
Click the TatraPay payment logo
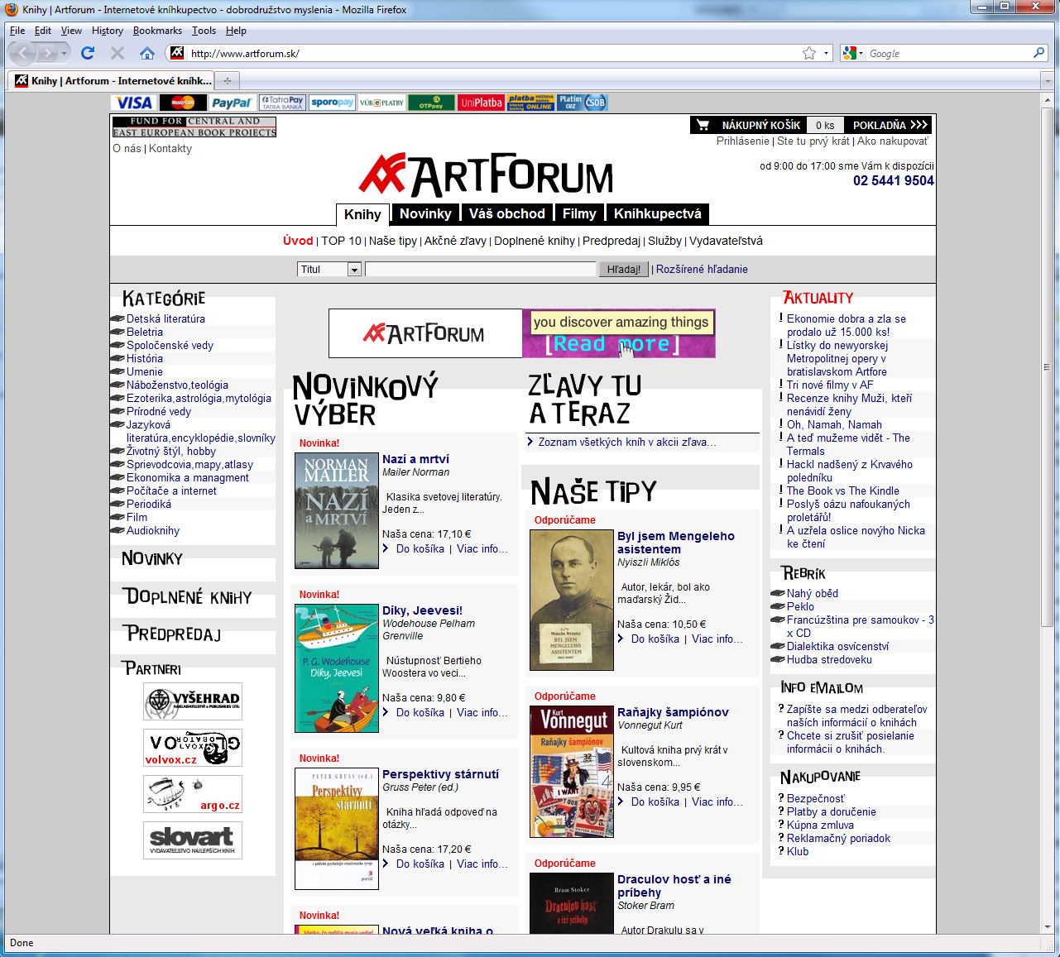(282, 103)
